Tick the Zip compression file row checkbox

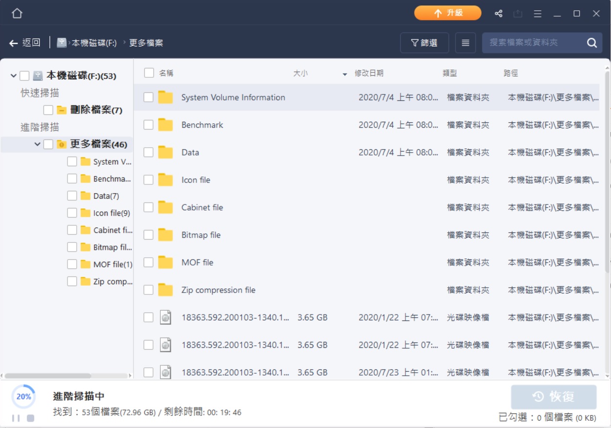pyautogui.click(x=148, y=290)
